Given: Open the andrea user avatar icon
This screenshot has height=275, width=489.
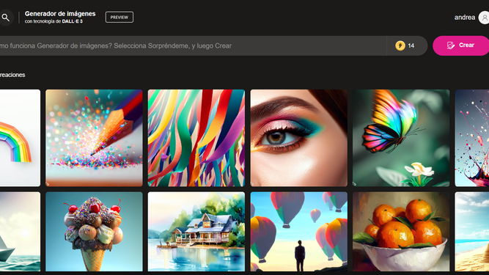Looking at the screenshot, I should 484,18.
